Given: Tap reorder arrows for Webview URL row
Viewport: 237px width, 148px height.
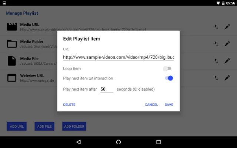Looking at the screenshot, I should pyautogui.click(x=216, y=78).
